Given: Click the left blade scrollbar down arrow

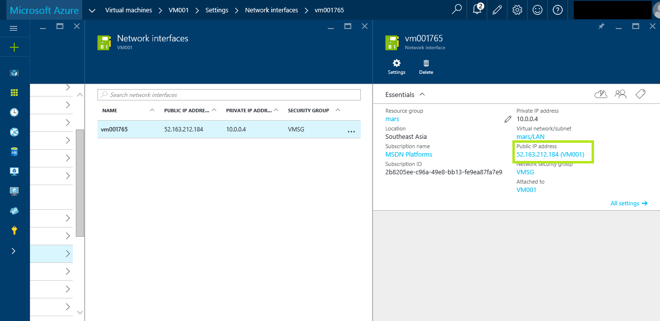Looking at the screenshot, I should 81,312.
